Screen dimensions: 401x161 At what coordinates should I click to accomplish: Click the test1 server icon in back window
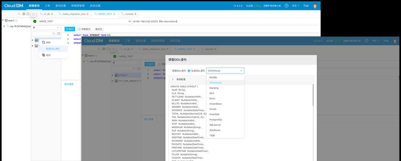6,21
